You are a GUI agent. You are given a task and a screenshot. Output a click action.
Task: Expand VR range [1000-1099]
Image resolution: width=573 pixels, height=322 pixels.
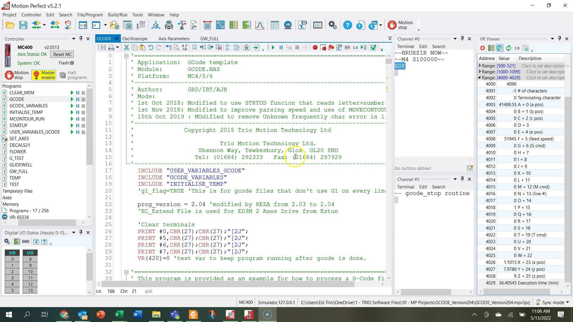click(480, 72)
